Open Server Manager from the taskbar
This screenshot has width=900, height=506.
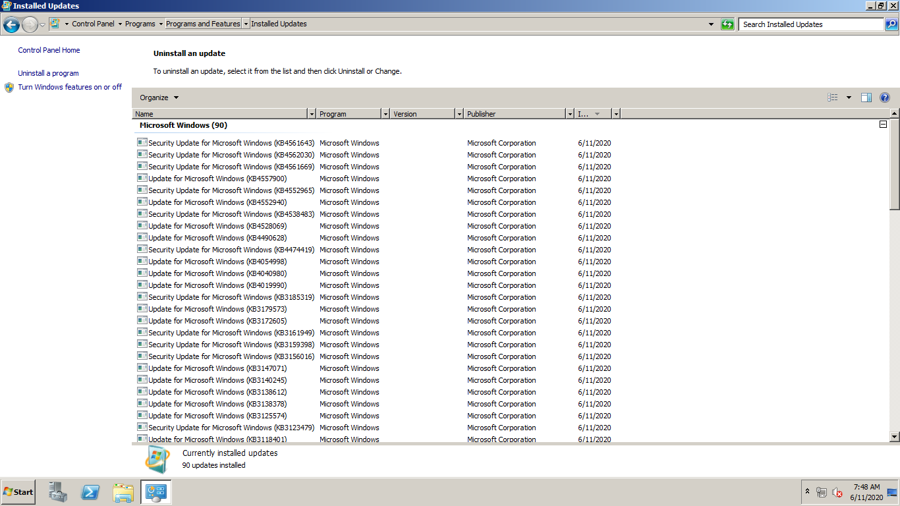(x=58, y=492)
